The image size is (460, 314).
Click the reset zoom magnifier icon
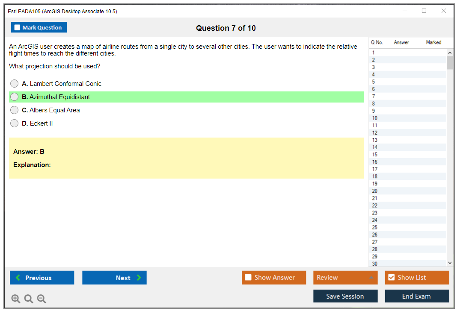coord(29,299)
